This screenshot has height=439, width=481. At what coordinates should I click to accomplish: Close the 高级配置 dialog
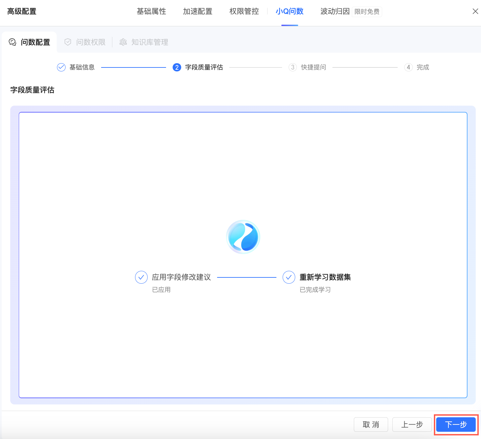475,12
